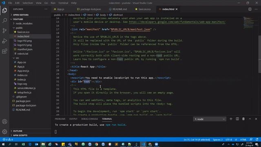Viewport: 261px width, 147px height.
Task: Click the Ln 31, Col 14 status item
Action: coord(197,140)
